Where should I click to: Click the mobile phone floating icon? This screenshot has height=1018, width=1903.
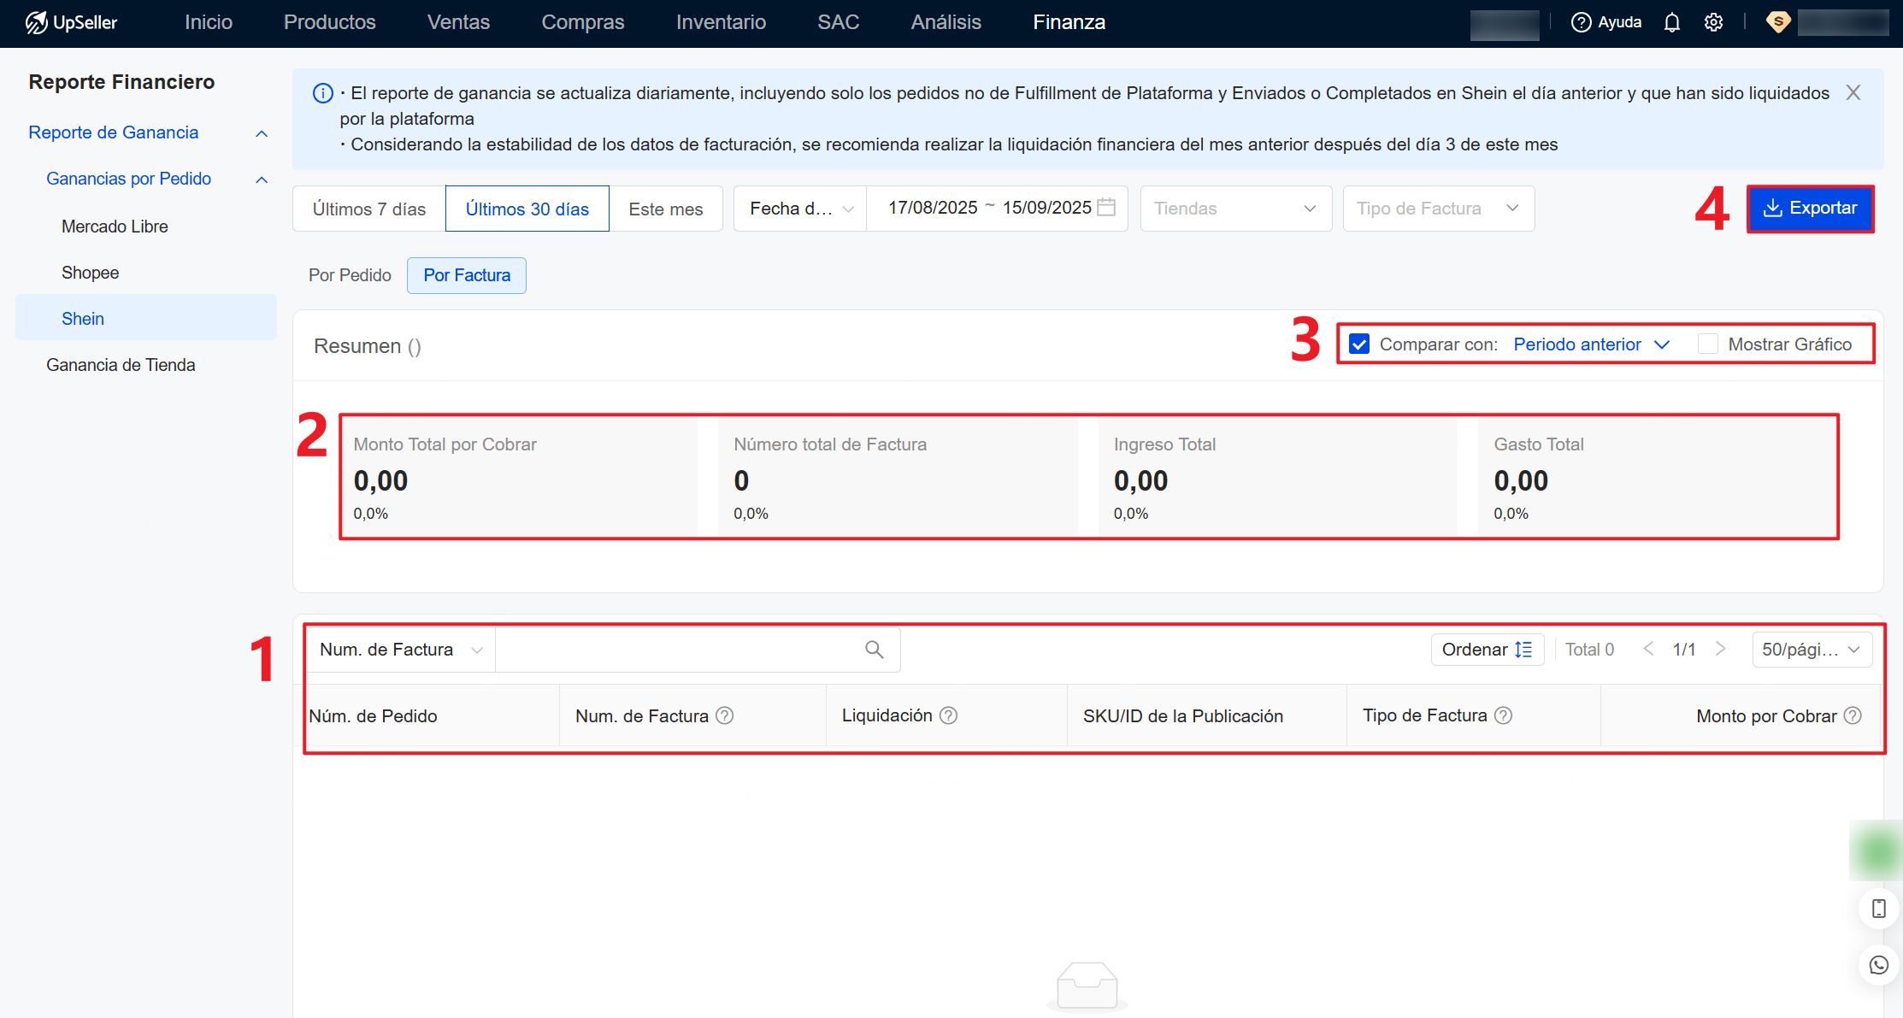click(x=1878, y=909)
